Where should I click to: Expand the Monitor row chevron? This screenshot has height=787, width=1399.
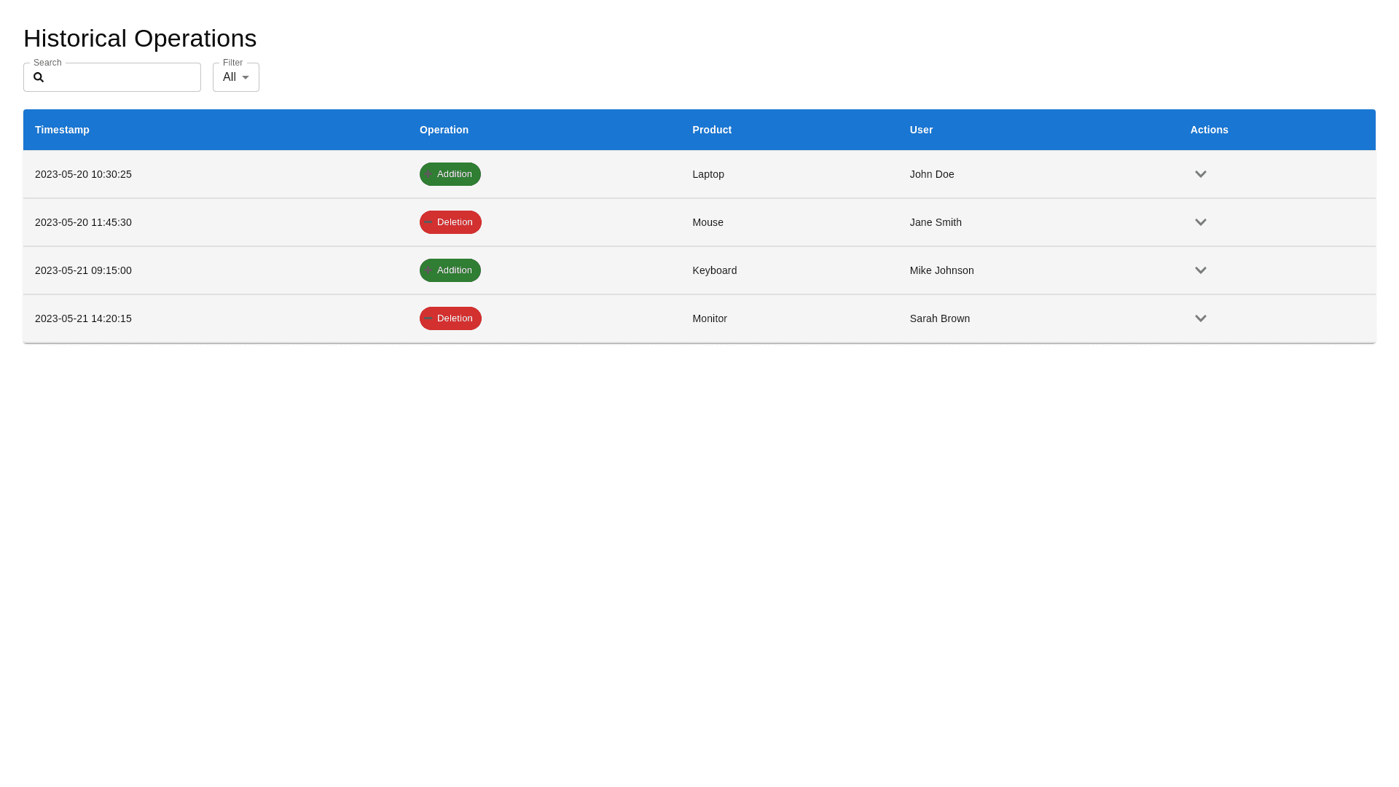[x=1200, y=318]
